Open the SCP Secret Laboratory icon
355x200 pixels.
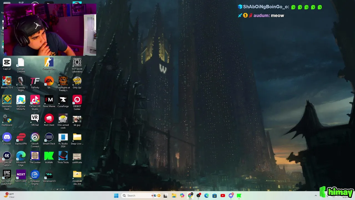tap(77, 66)
